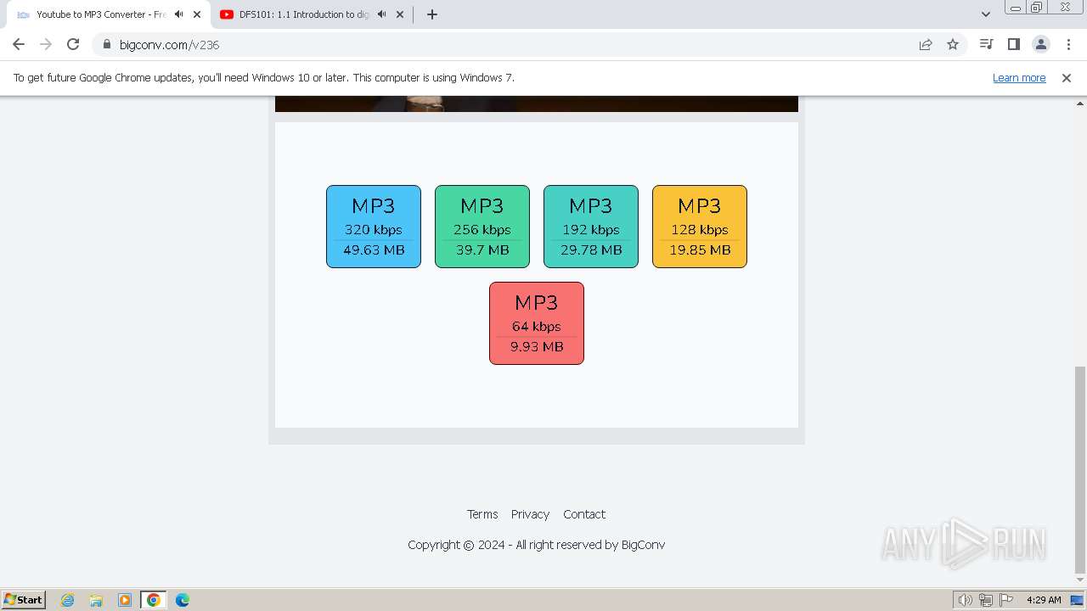
Task: Download the MP3 256 kbps 39.7 MB file
Action: point(482,227)
